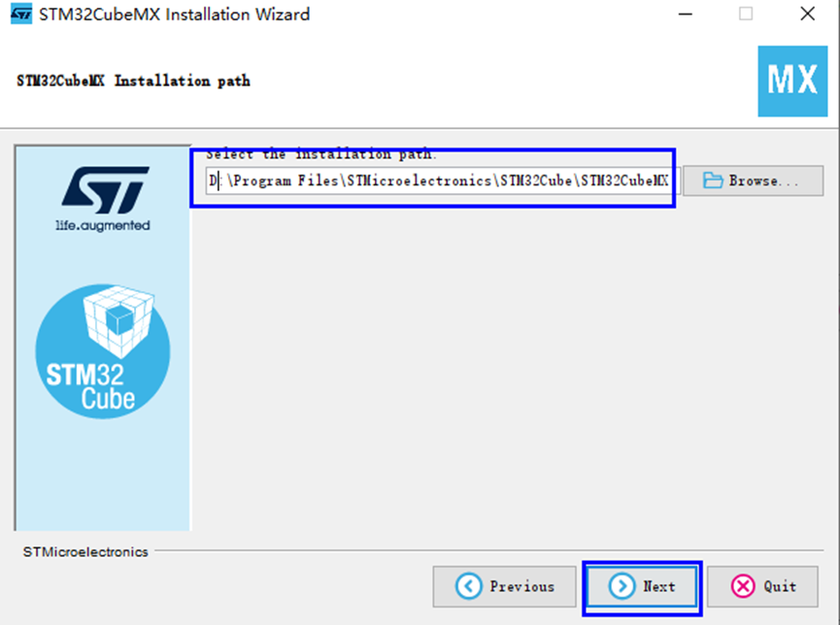This screenshot has height=625, width=840.
Task: Click the STM32 Cube circular logo
Action: click(103, 351)
